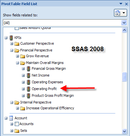Select the Product Gross Profit Margin label
Image resolution: width=130 pixels, height=136 pixels.
tap(53, 95)
